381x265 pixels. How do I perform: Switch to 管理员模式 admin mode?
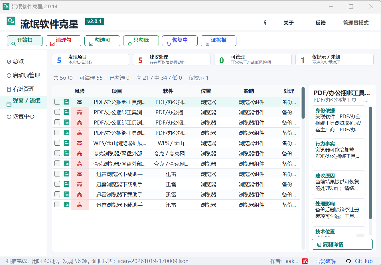(x=356, y=23)
